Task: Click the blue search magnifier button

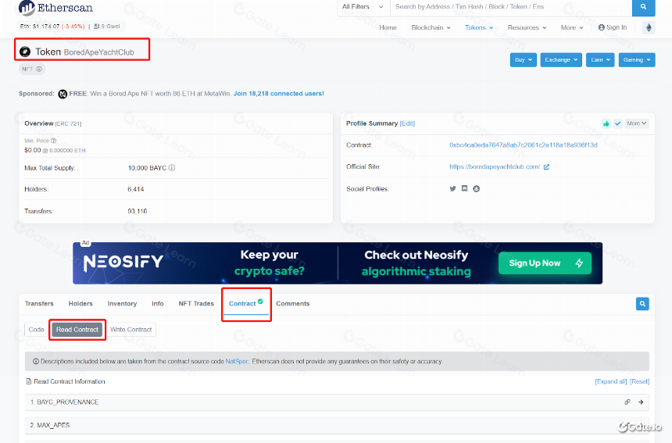Action: point(643,7)
